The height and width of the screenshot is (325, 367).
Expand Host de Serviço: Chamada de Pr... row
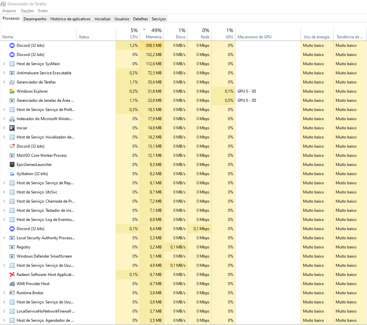tap(4, 201)
